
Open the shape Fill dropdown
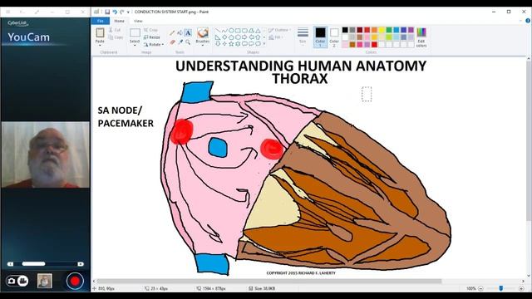(276, 37)
